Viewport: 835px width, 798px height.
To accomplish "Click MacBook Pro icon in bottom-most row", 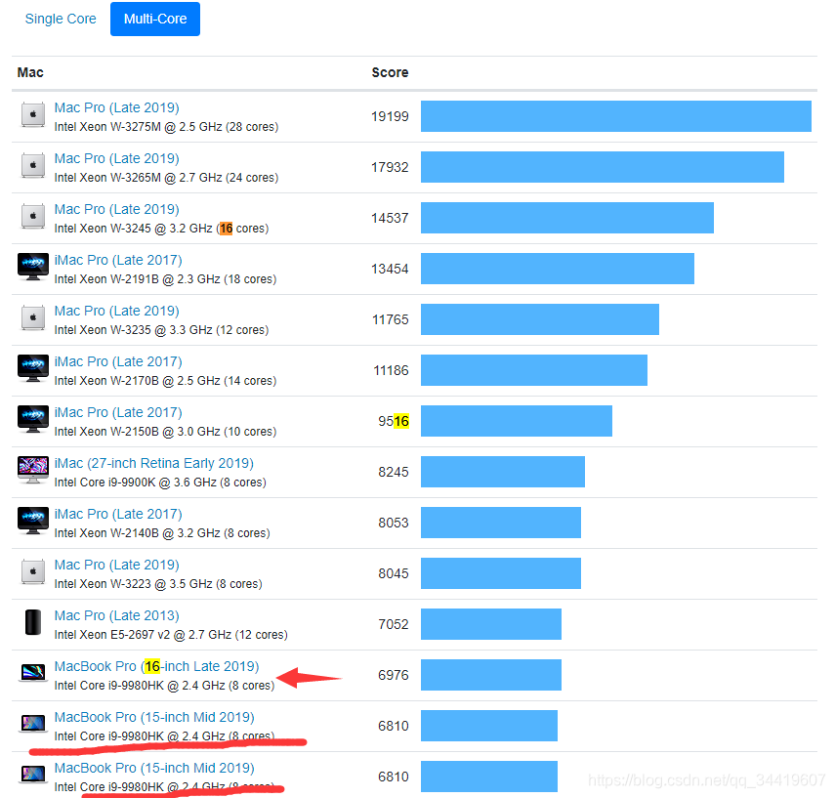I will point(33,774).
